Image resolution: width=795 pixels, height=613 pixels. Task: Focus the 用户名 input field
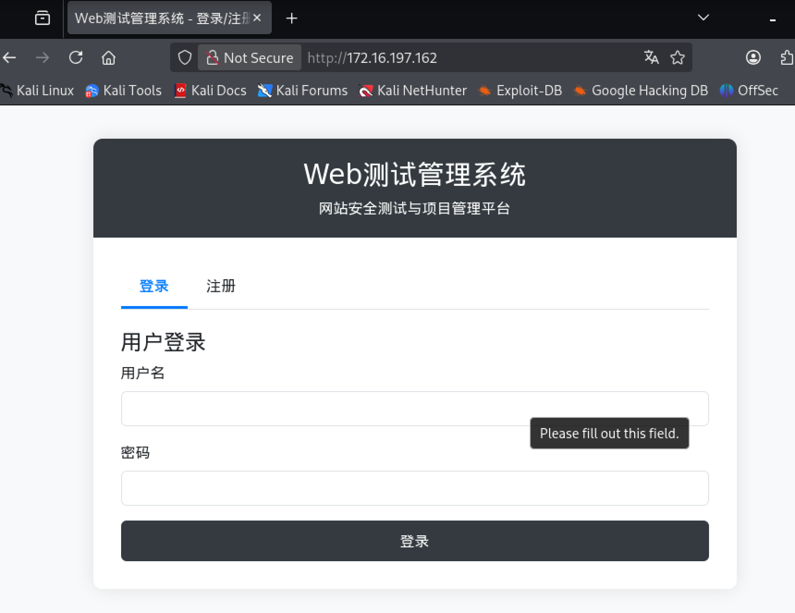324,409
